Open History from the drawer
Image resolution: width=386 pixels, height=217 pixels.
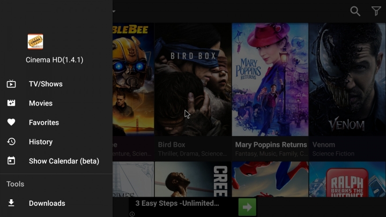click(x=56, y=141)
